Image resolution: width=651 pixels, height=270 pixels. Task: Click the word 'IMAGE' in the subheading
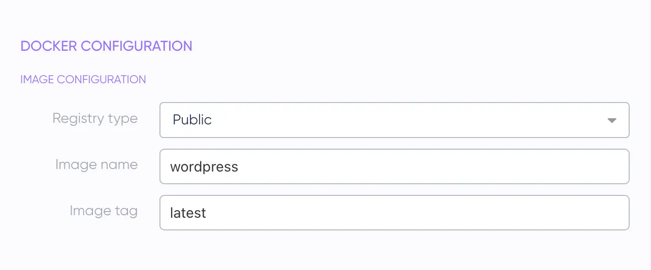[x=37, y=80]
